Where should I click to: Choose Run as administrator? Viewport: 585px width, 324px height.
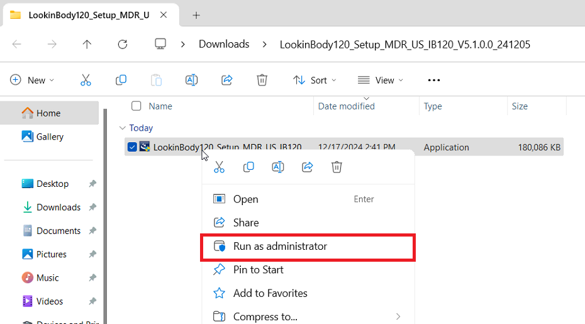[308, 247]
